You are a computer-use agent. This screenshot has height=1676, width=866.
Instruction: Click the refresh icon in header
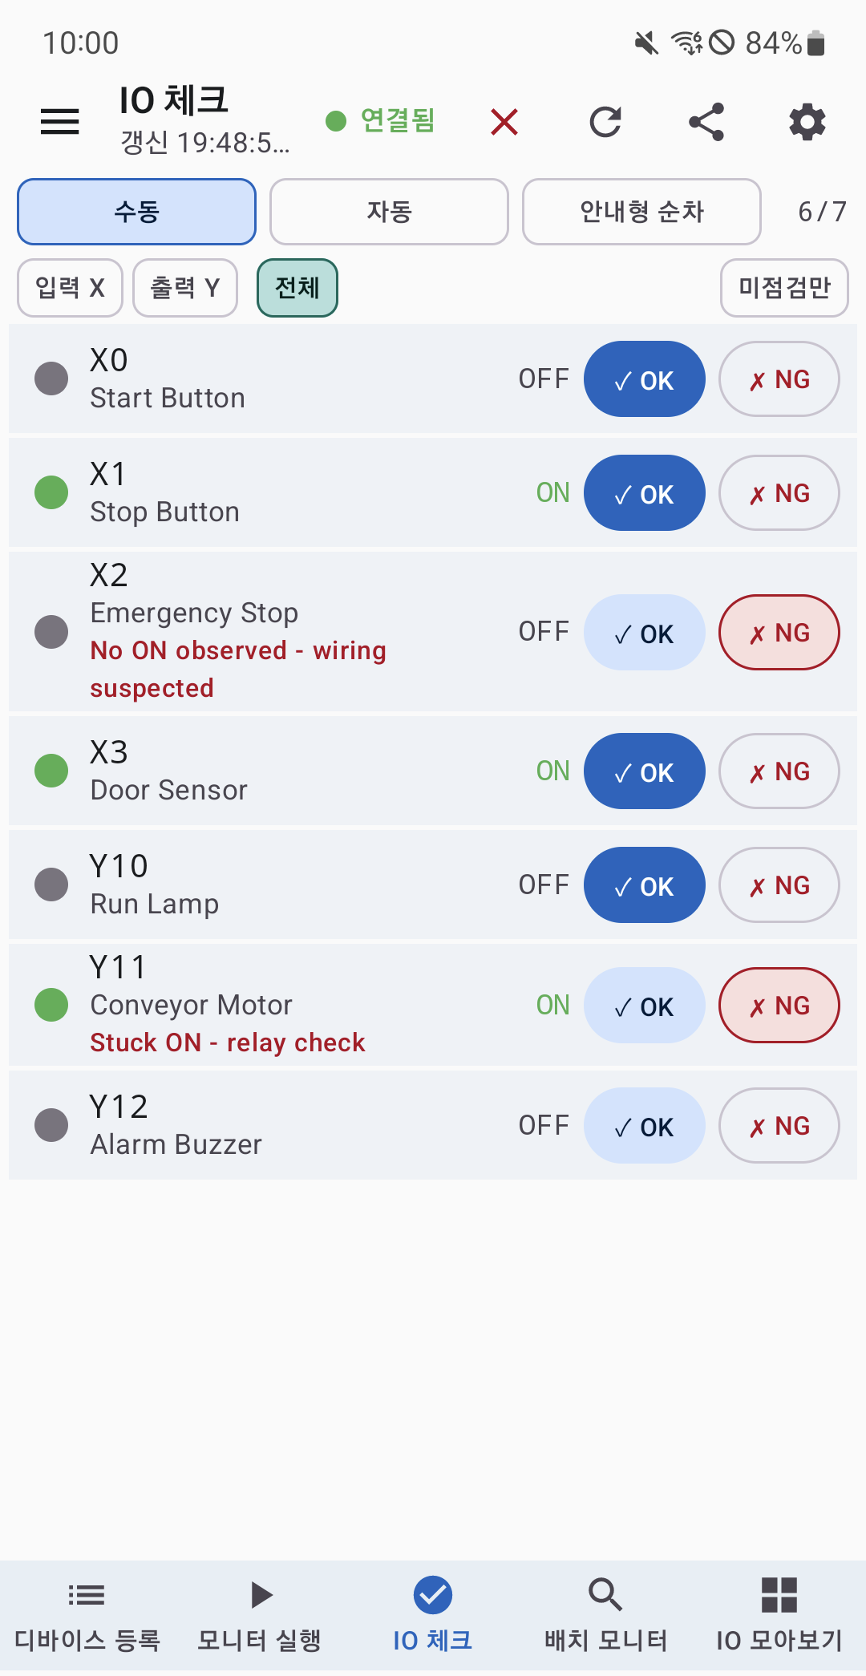pos(605,122)
